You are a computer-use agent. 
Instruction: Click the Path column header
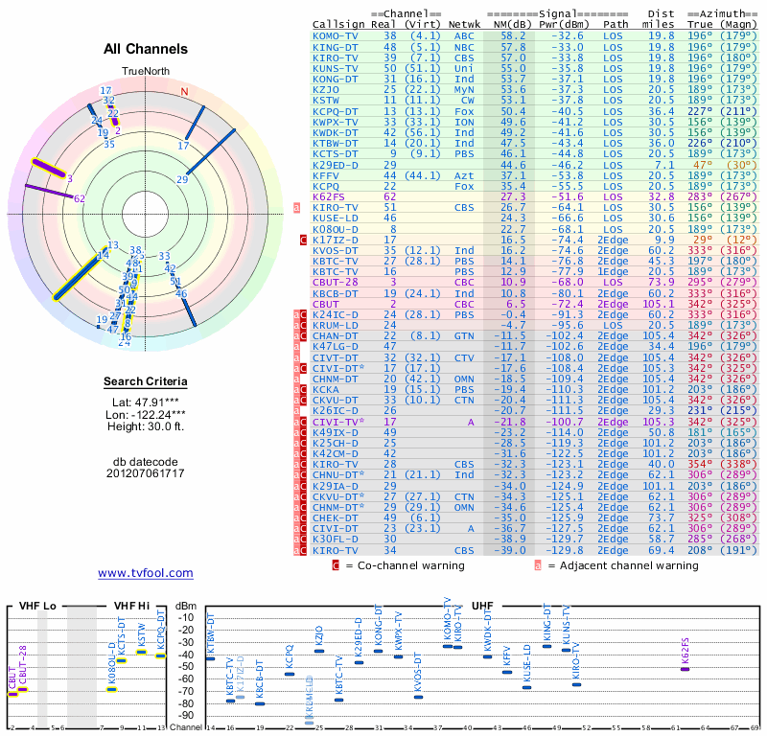(x=616, y=25)
